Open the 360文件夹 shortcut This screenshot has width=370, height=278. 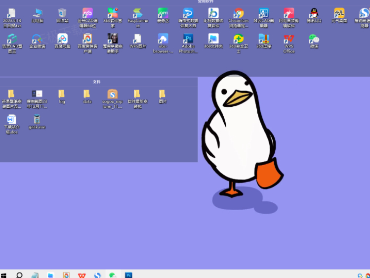(x=213, y=42)
